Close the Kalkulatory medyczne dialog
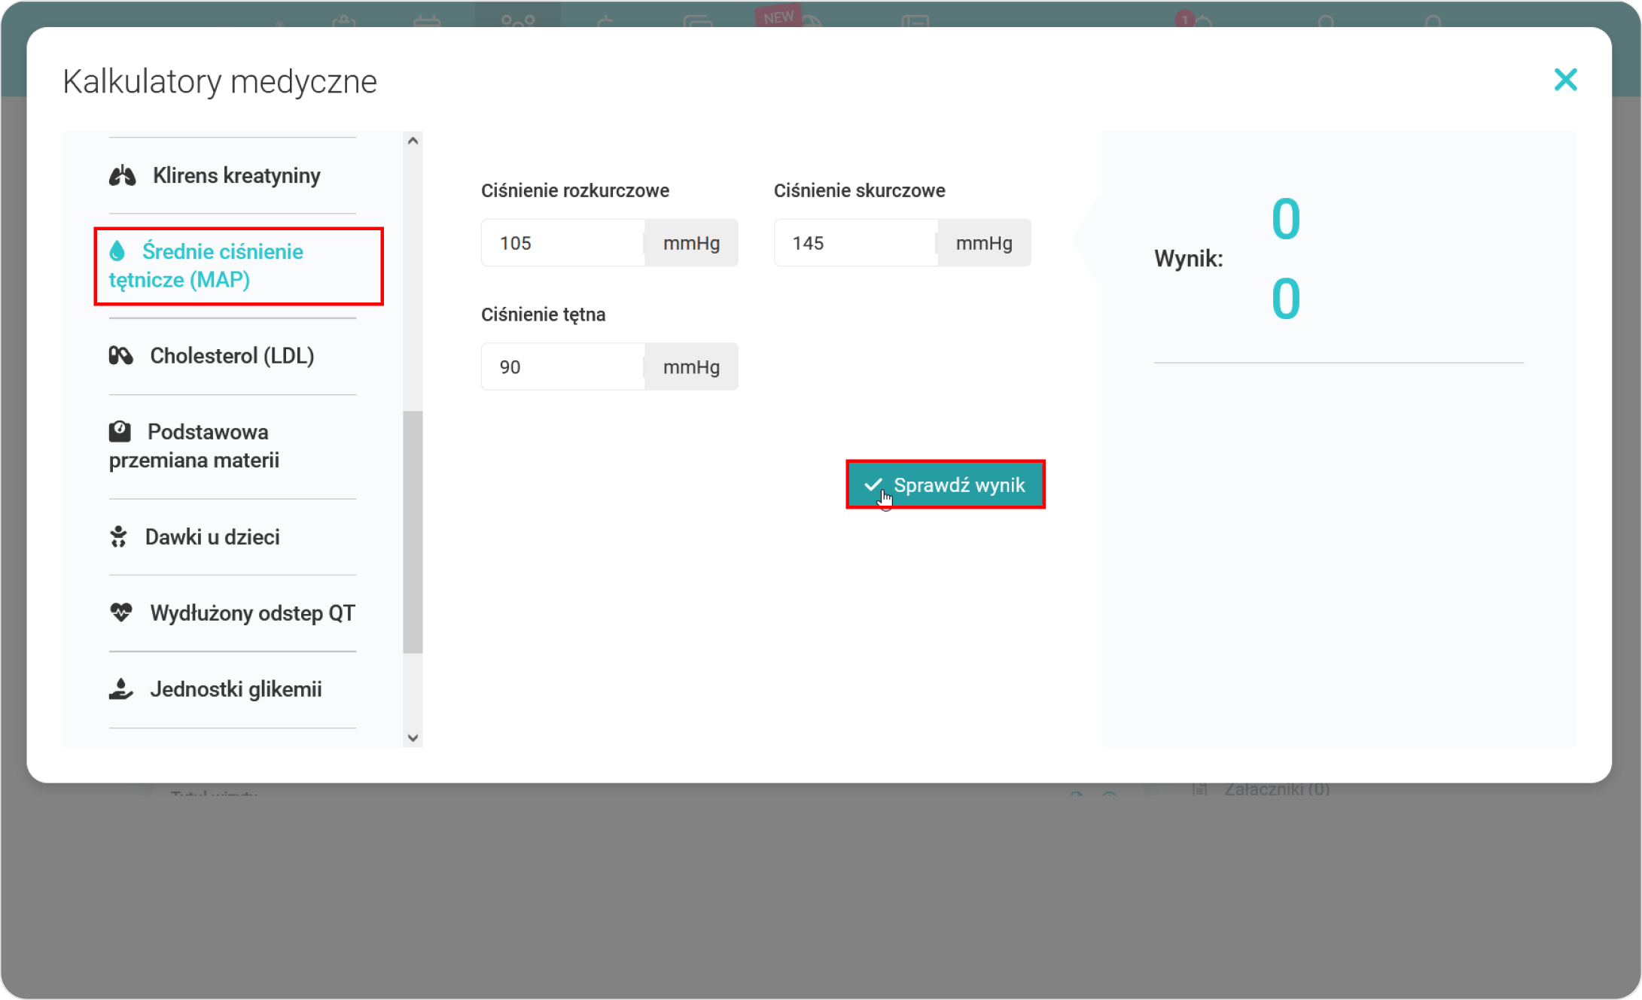1642x1000 pixels. pyautogui.click(x=1564, y=80)
